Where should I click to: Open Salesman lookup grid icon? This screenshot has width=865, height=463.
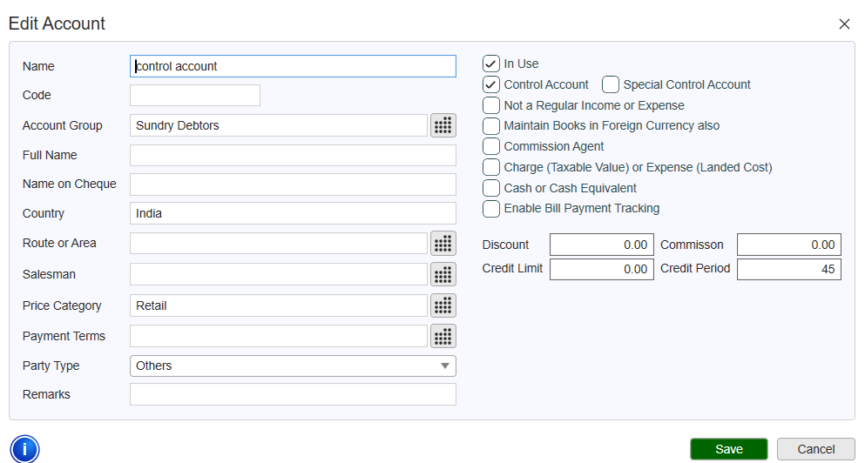pos(443,275)
